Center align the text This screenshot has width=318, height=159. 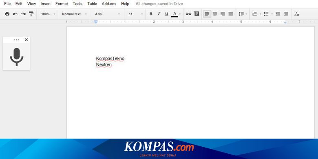point(215,14)
